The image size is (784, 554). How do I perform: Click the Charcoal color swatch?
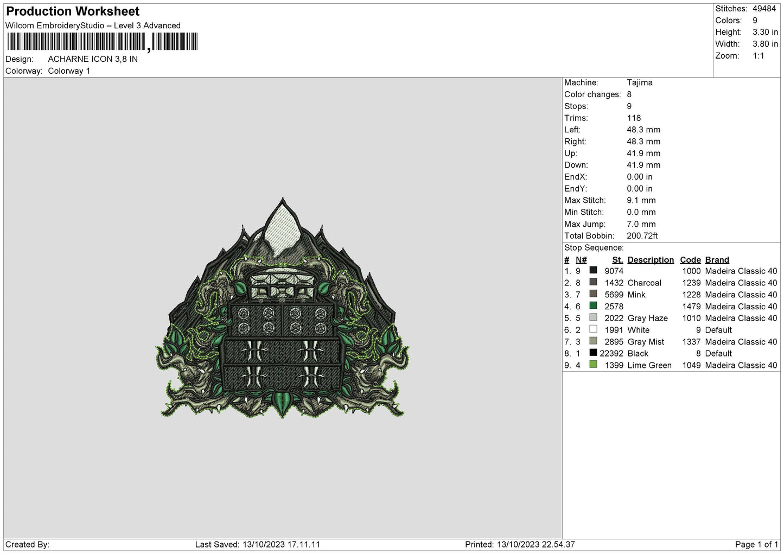click(x=593, y=282)
